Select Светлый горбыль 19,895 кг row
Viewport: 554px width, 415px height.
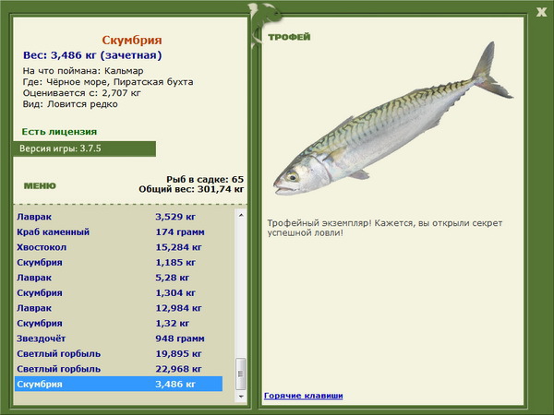(119, 353)
